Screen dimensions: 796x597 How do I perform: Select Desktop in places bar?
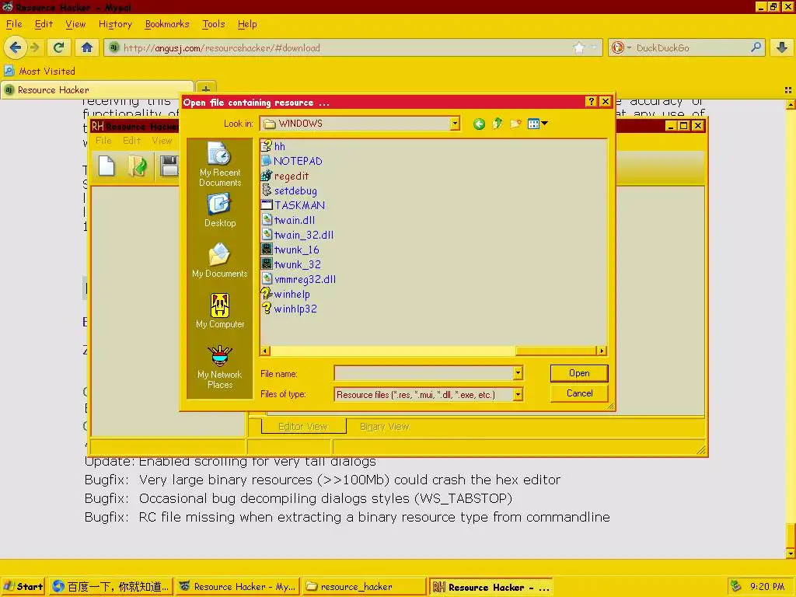coord(219,211)
